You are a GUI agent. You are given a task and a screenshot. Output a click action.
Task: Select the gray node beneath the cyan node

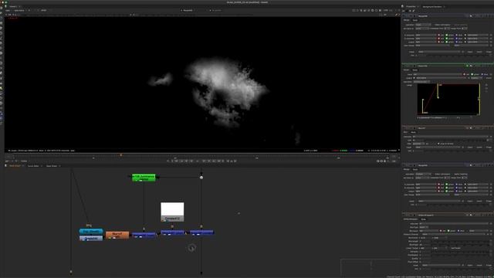tap(91, 238)
